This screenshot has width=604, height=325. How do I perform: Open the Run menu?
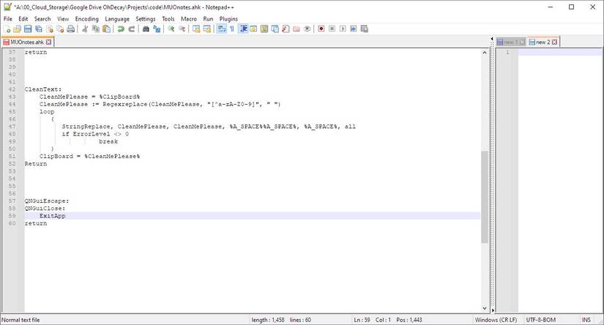click(208, 19)
